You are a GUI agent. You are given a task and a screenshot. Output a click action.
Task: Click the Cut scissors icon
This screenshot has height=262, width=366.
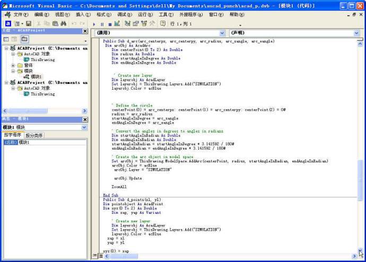click(x=39, y=23)
